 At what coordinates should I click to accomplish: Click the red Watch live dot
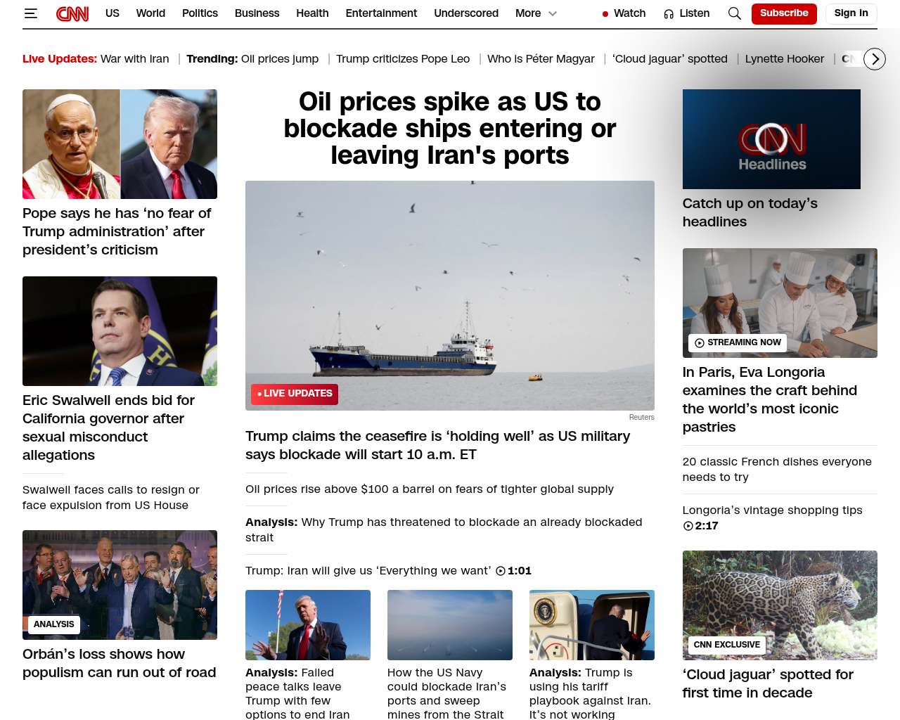pos(605,14)
